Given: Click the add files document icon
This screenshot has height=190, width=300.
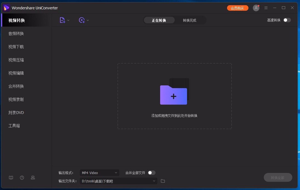Looking at the screenshot, I should click(62, 20).
